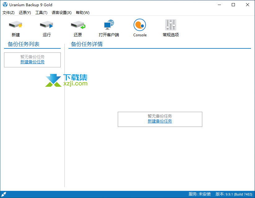Open 常规选项 general options icon
The height and width of the screenshot is (198, 255).
click(x=171, y=25)
